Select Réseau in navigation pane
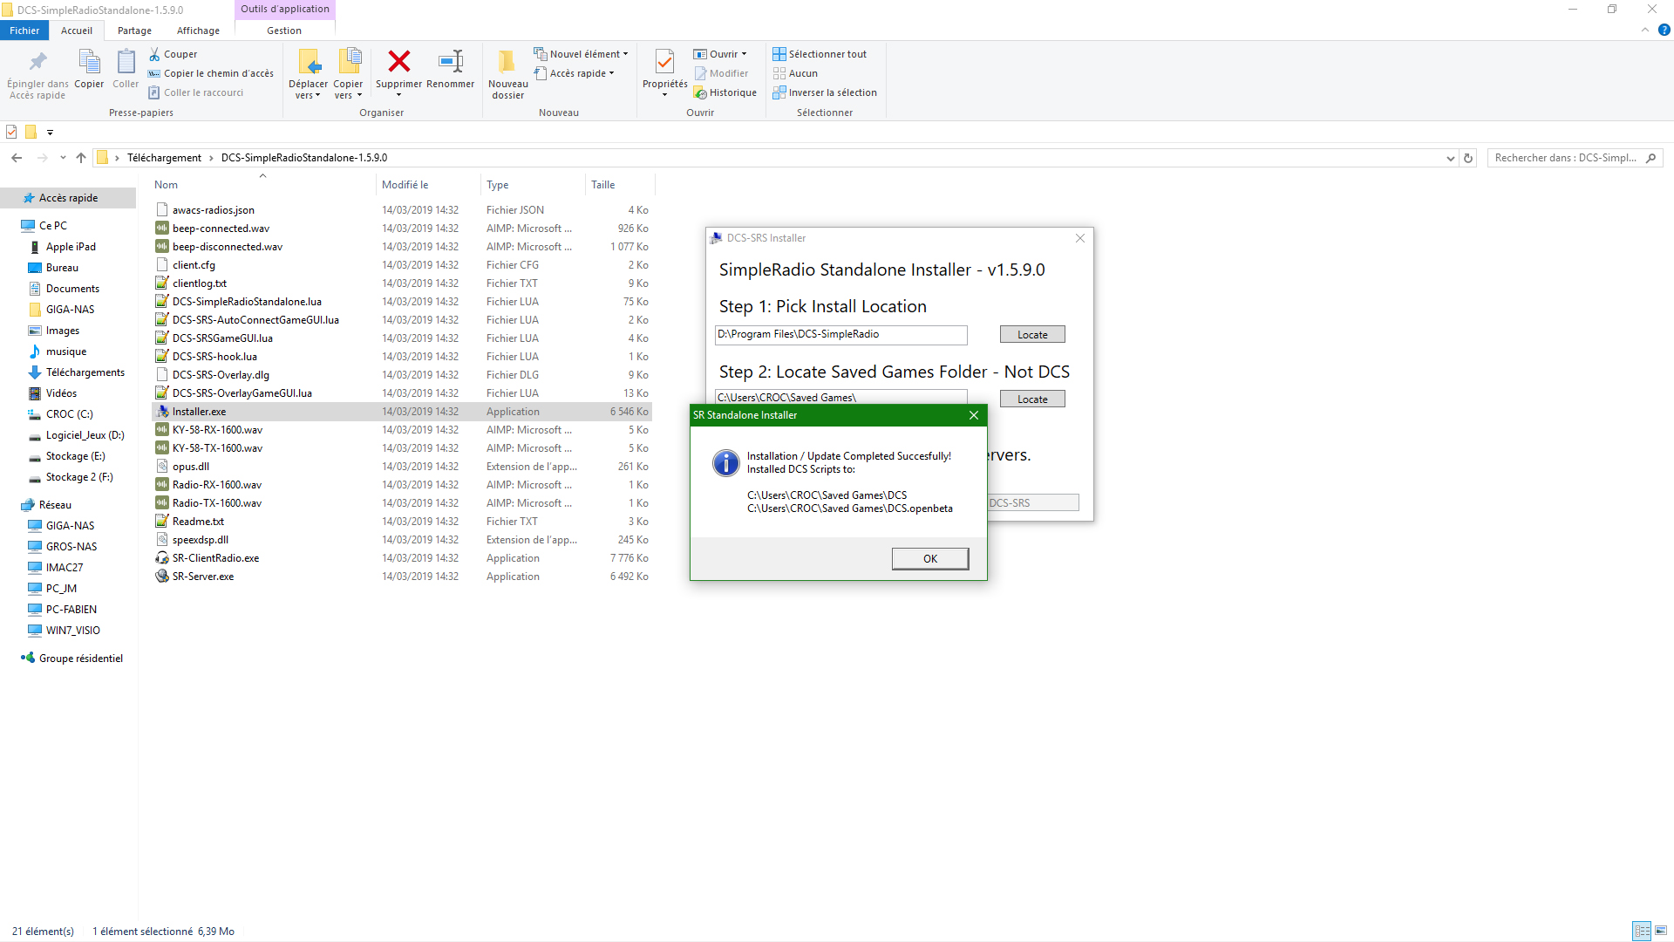The height and width of the screenshot is (942, 1674). [55, 505]
